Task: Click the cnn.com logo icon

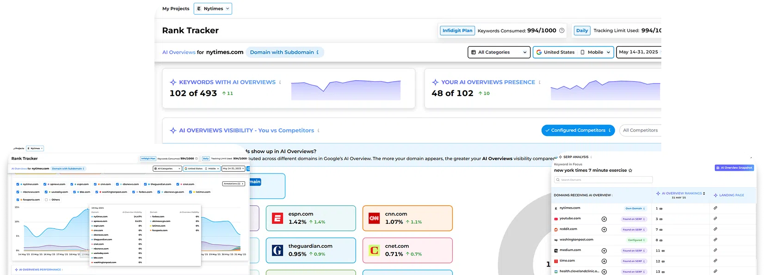Action: coord(374,218)
